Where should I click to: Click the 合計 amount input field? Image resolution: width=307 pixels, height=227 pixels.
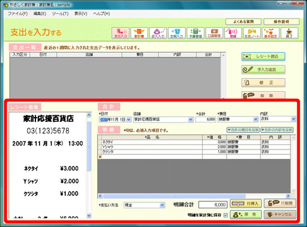[206, 120]
